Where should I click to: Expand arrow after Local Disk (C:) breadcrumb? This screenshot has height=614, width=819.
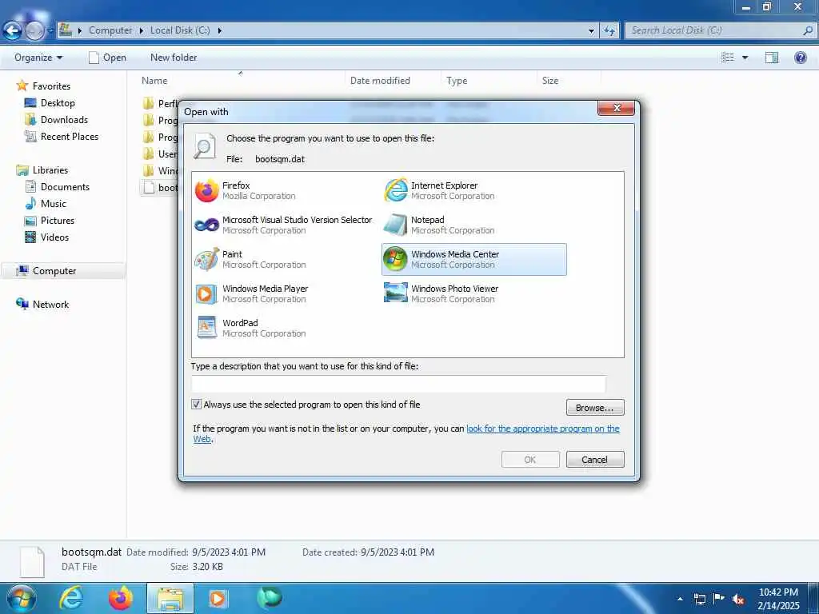219,31
